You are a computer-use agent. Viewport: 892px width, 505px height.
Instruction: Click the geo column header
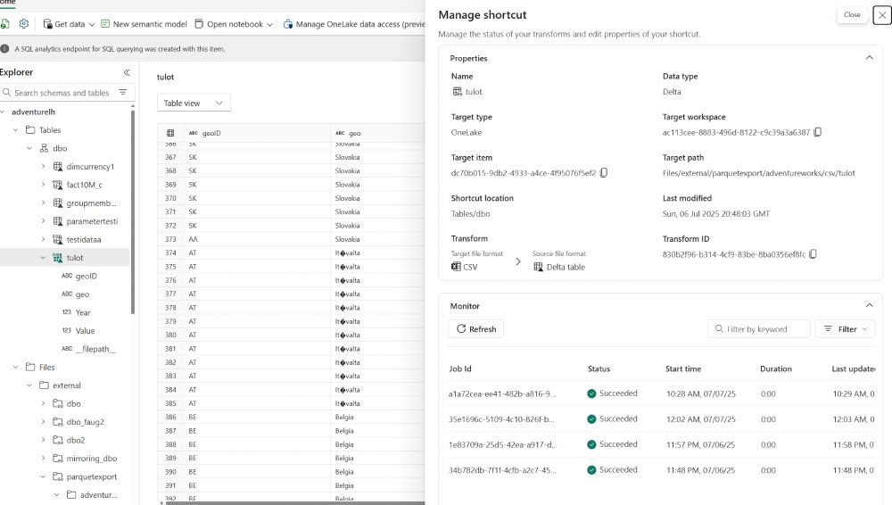pos(377,133)
